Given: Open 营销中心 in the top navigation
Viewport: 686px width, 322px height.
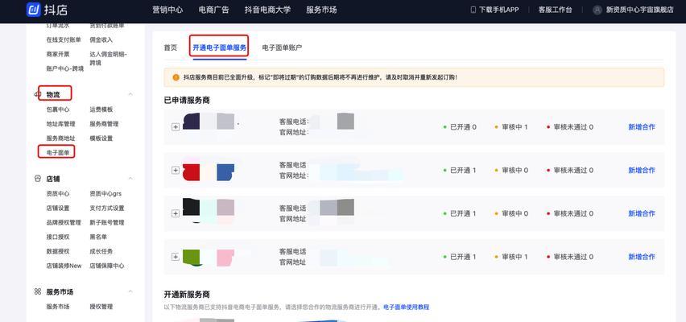Looking at the screenshot, I should point(167,10).
